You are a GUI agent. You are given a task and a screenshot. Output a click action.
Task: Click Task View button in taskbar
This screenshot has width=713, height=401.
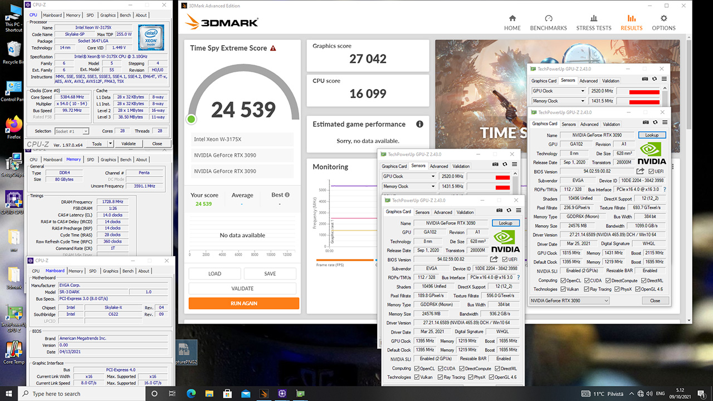[173, 393]
